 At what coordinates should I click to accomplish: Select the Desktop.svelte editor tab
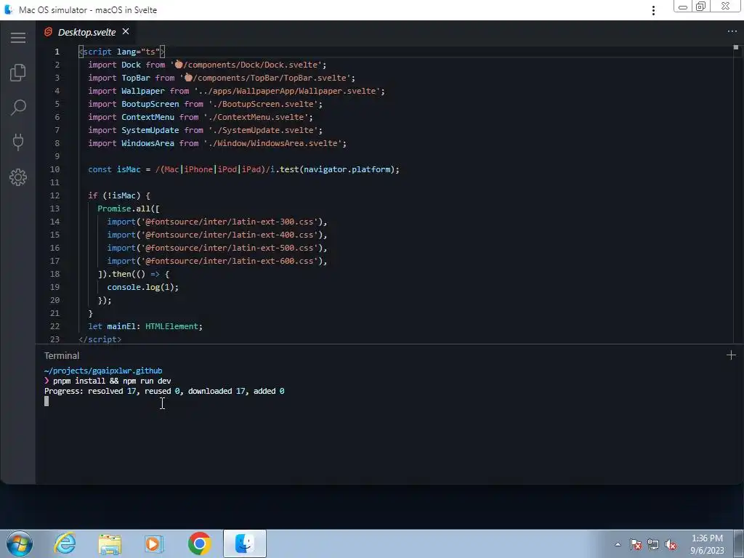(x=87, y=32)
